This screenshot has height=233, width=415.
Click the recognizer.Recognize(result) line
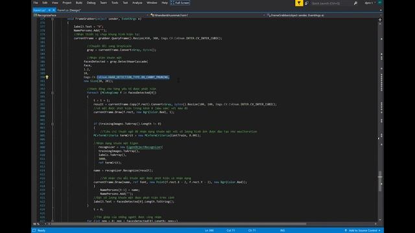[x=123, y=170]
